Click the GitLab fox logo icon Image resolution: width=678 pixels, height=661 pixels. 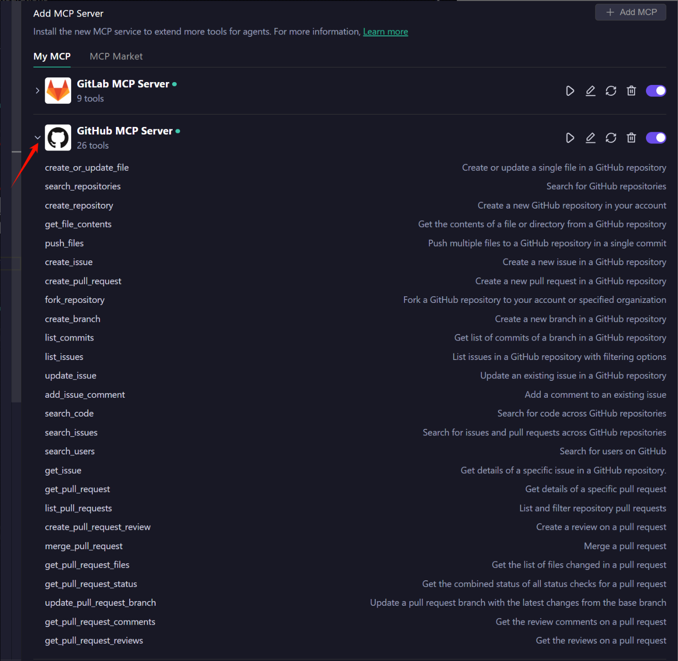coord(58,91)
